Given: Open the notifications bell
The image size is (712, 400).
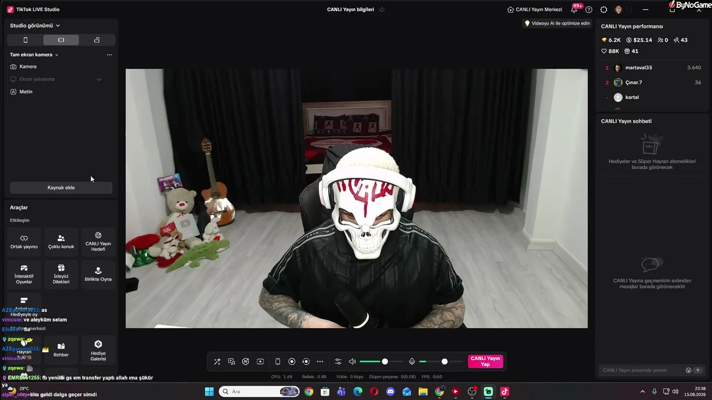Looking at the screenshot, I should [x=574, y=9].
